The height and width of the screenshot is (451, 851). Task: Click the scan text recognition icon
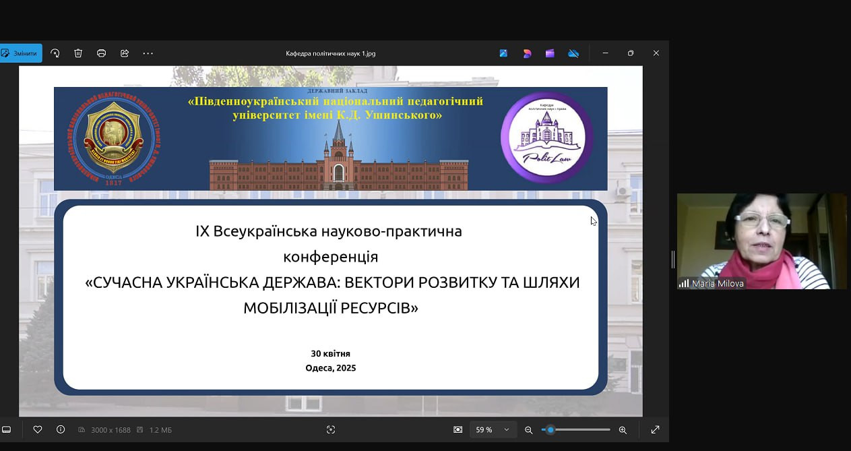point(331,429)
